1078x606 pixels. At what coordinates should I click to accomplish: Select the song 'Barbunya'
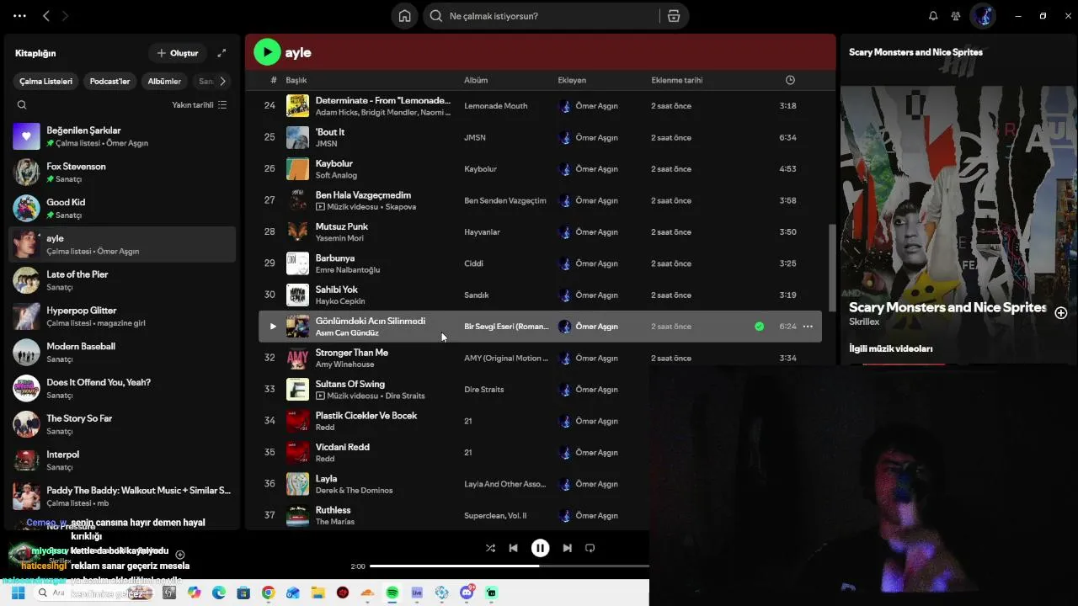pyautogui.click(x=335, y=258)
